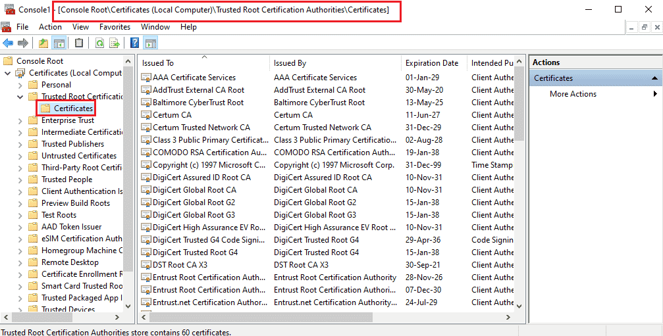This screenshot has width=663, height=336.
Task: Click the certificate icon beside DigiCert Trusted Root G4
Action: tap(146, 252)
